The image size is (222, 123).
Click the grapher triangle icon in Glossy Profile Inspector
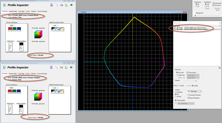click(67, 5)
